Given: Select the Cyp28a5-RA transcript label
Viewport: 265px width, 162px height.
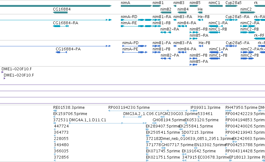Looking at the screenshot, I should pyautogui.click(x=237, y=17).
